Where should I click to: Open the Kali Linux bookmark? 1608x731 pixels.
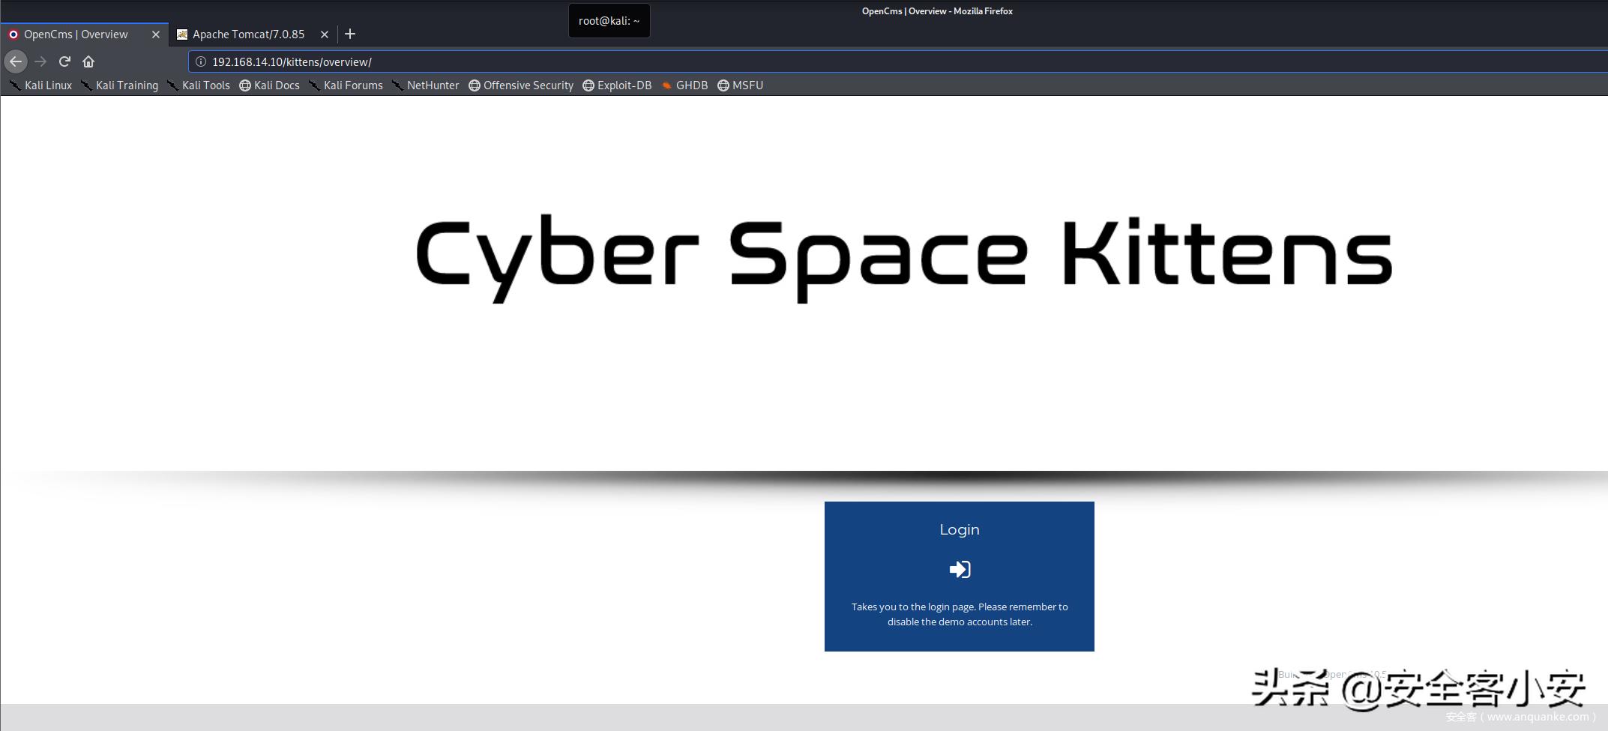(x=41, y=85)
